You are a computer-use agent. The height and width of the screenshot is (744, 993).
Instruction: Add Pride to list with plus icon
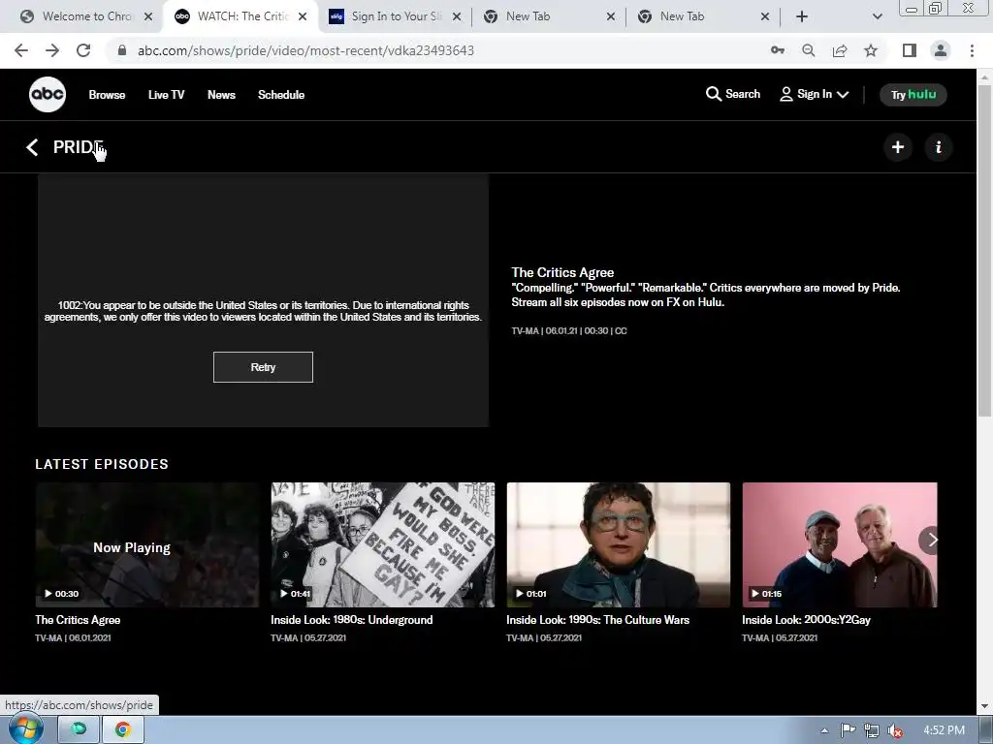click(897, 147)
